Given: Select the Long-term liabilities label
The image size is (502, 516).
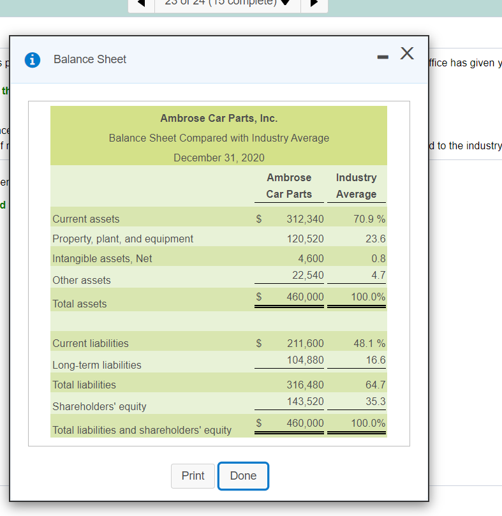Looking at the screenshot, I should [x=97, y=365].
